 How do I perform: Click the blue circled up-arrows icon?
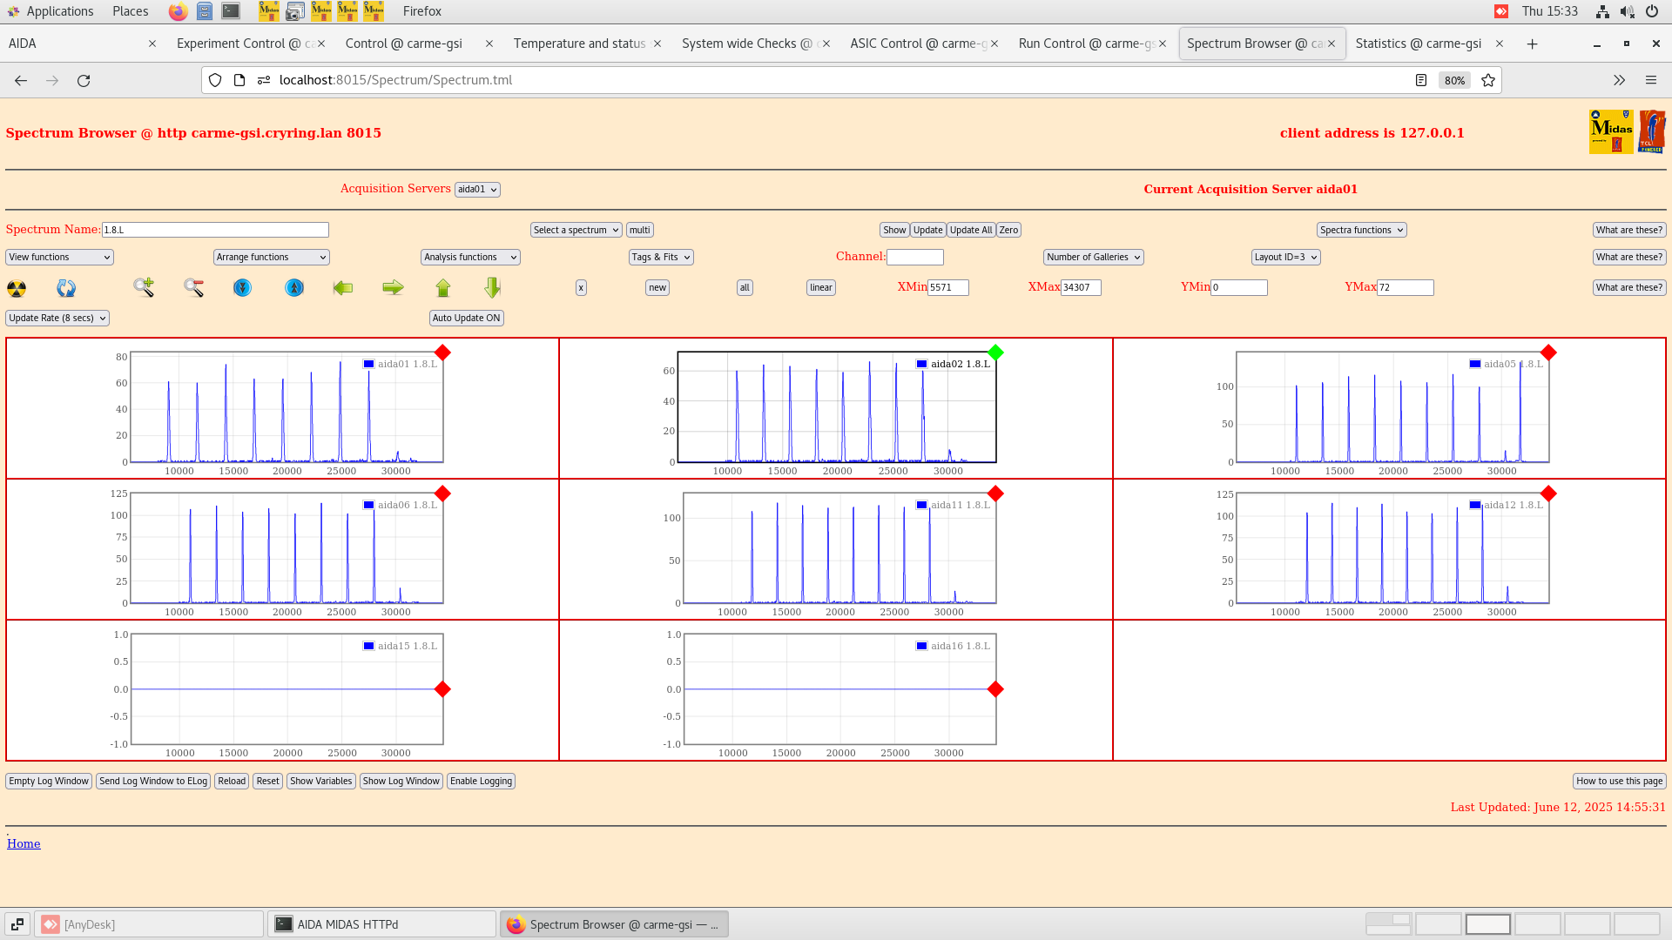(x=293, y=287)
